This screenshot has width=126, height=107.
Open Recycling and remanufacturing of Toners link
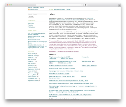point(71,83)
